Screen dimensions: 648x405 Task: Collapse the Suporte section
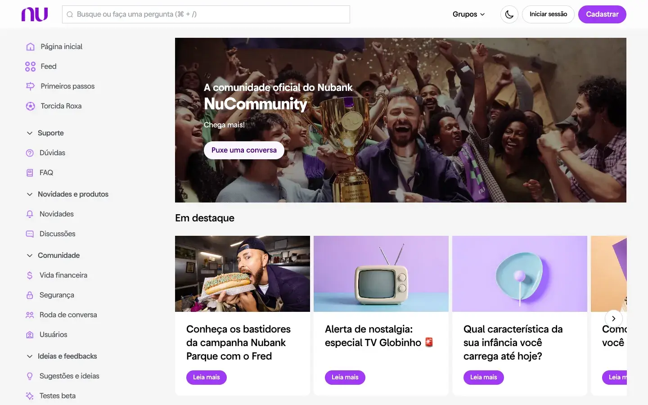tap(30, 133)
